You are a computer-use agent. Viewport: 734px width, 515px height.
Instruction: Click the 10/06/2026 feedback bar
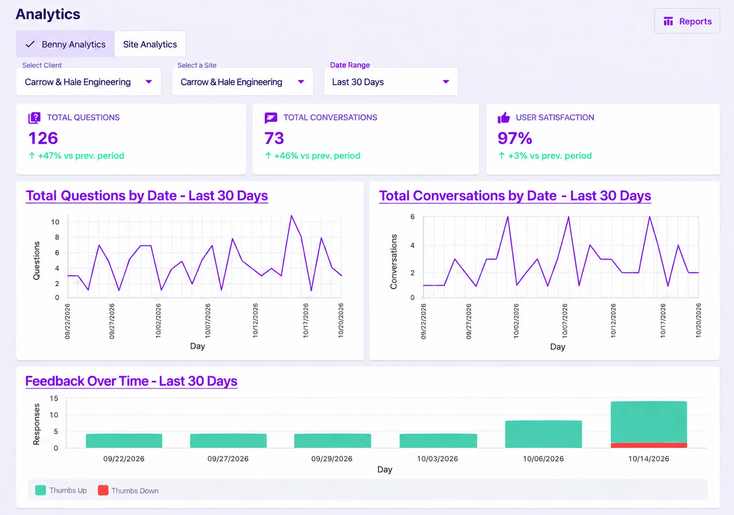click(543, 434)
